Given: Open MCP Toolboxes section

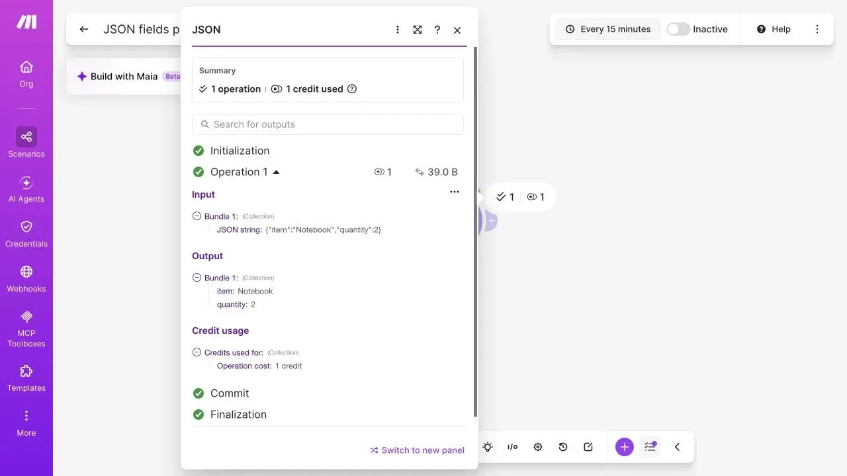Looking at the screenshot, I should [26, 329].
